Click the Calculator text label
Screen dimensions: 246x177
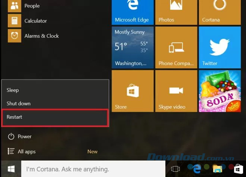click(x=35, y=21)
